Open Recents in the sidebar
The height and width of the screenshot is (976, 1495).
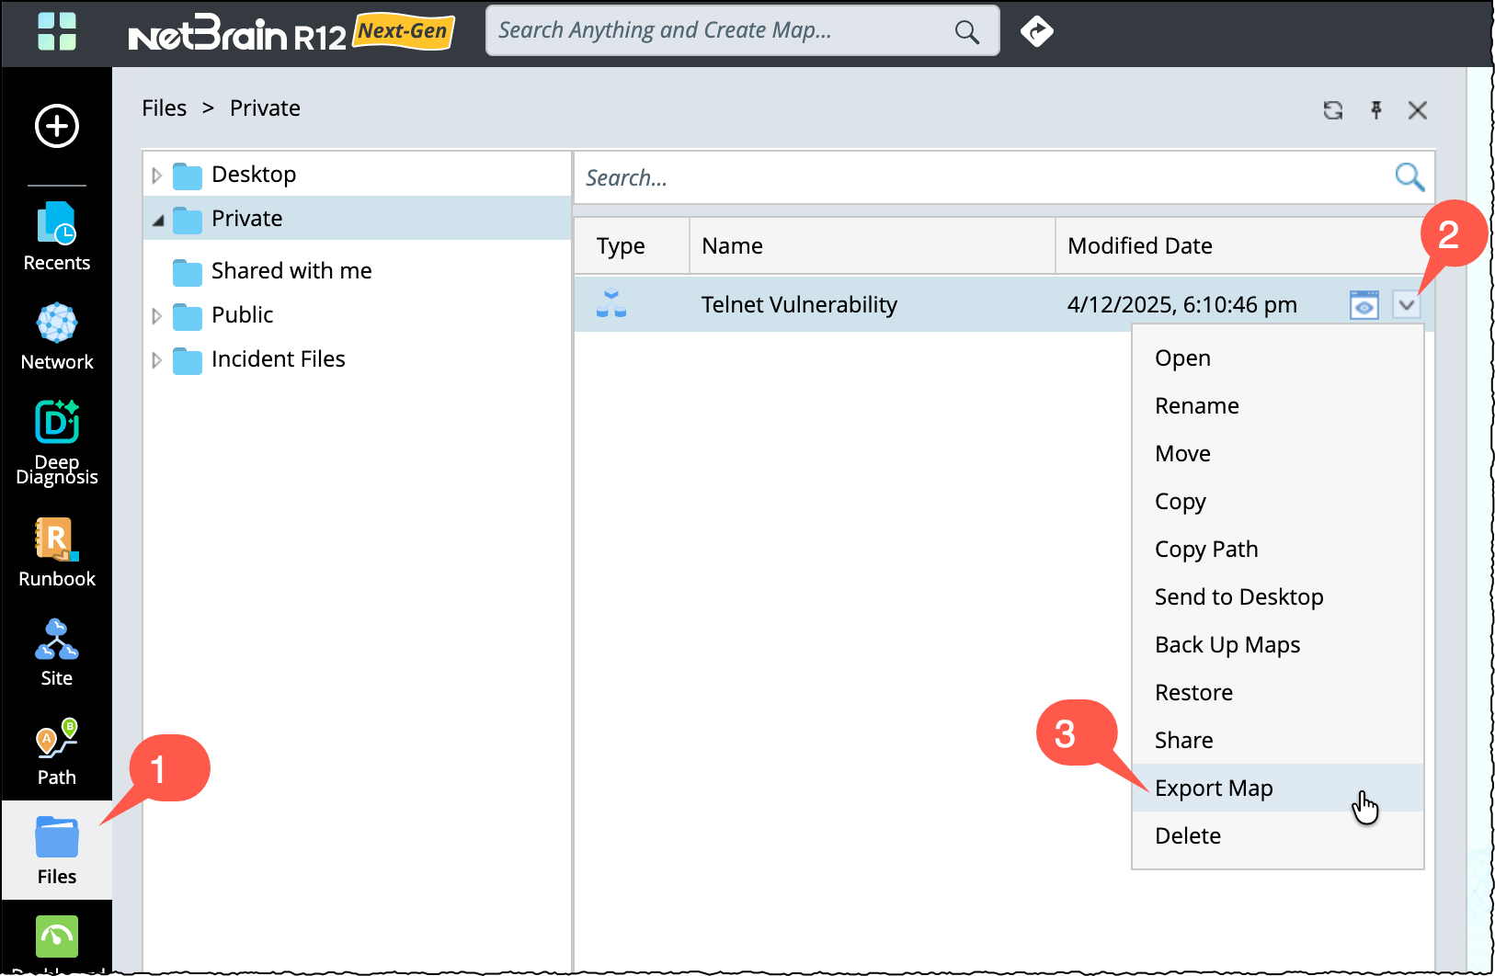57,237
